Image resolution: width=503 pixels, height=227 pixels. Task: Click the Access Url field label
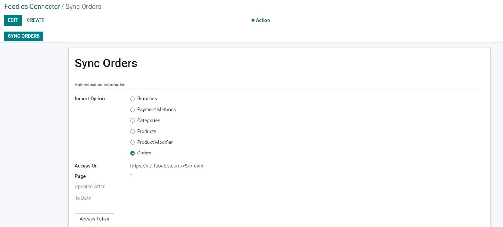pos(86,166)
